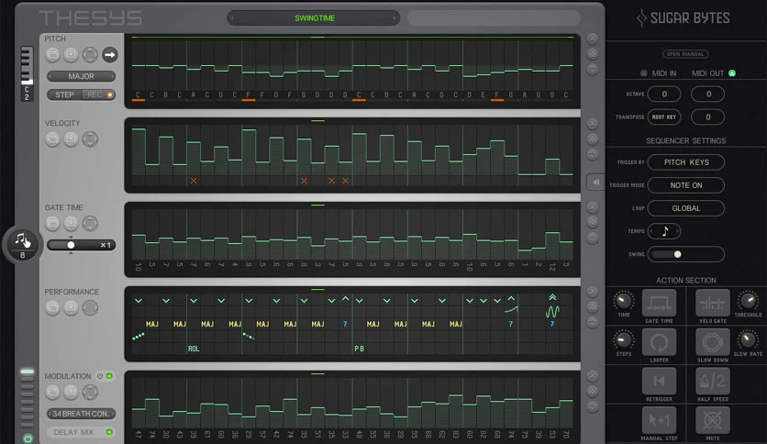
Task: Click second round icon under PITCH label
Action: tap(71, 55)
